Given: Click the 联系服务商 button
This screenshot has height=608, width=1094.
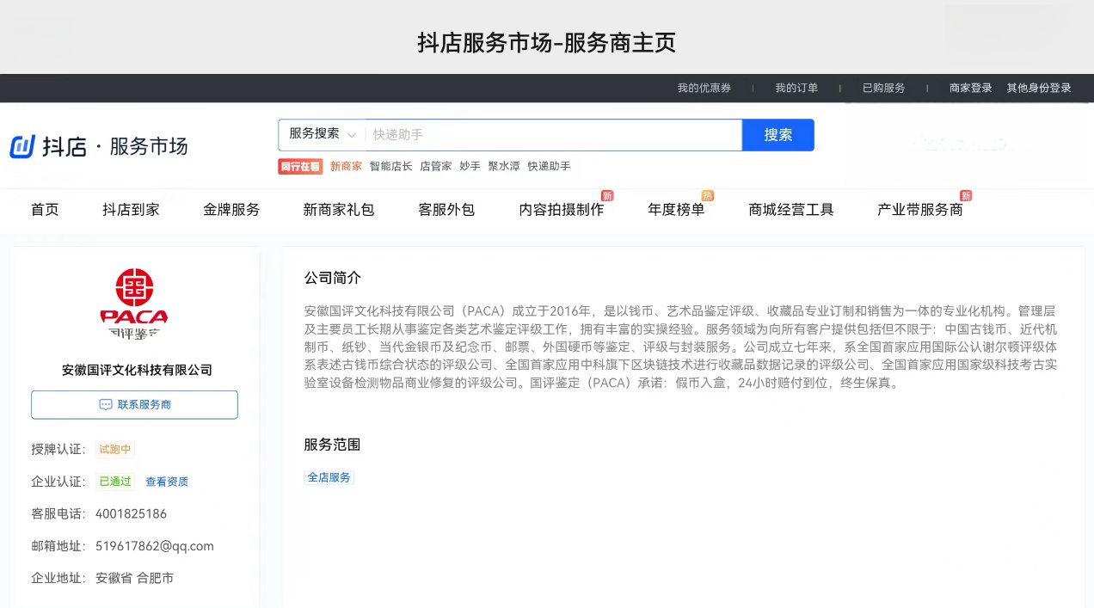Looking at the screenshot, I should point(134,405).
